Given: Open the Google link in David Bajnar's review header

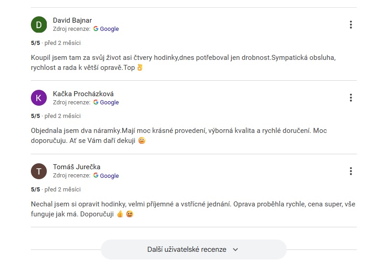Looking at the screenshot, I should click(x=110, y=29).
